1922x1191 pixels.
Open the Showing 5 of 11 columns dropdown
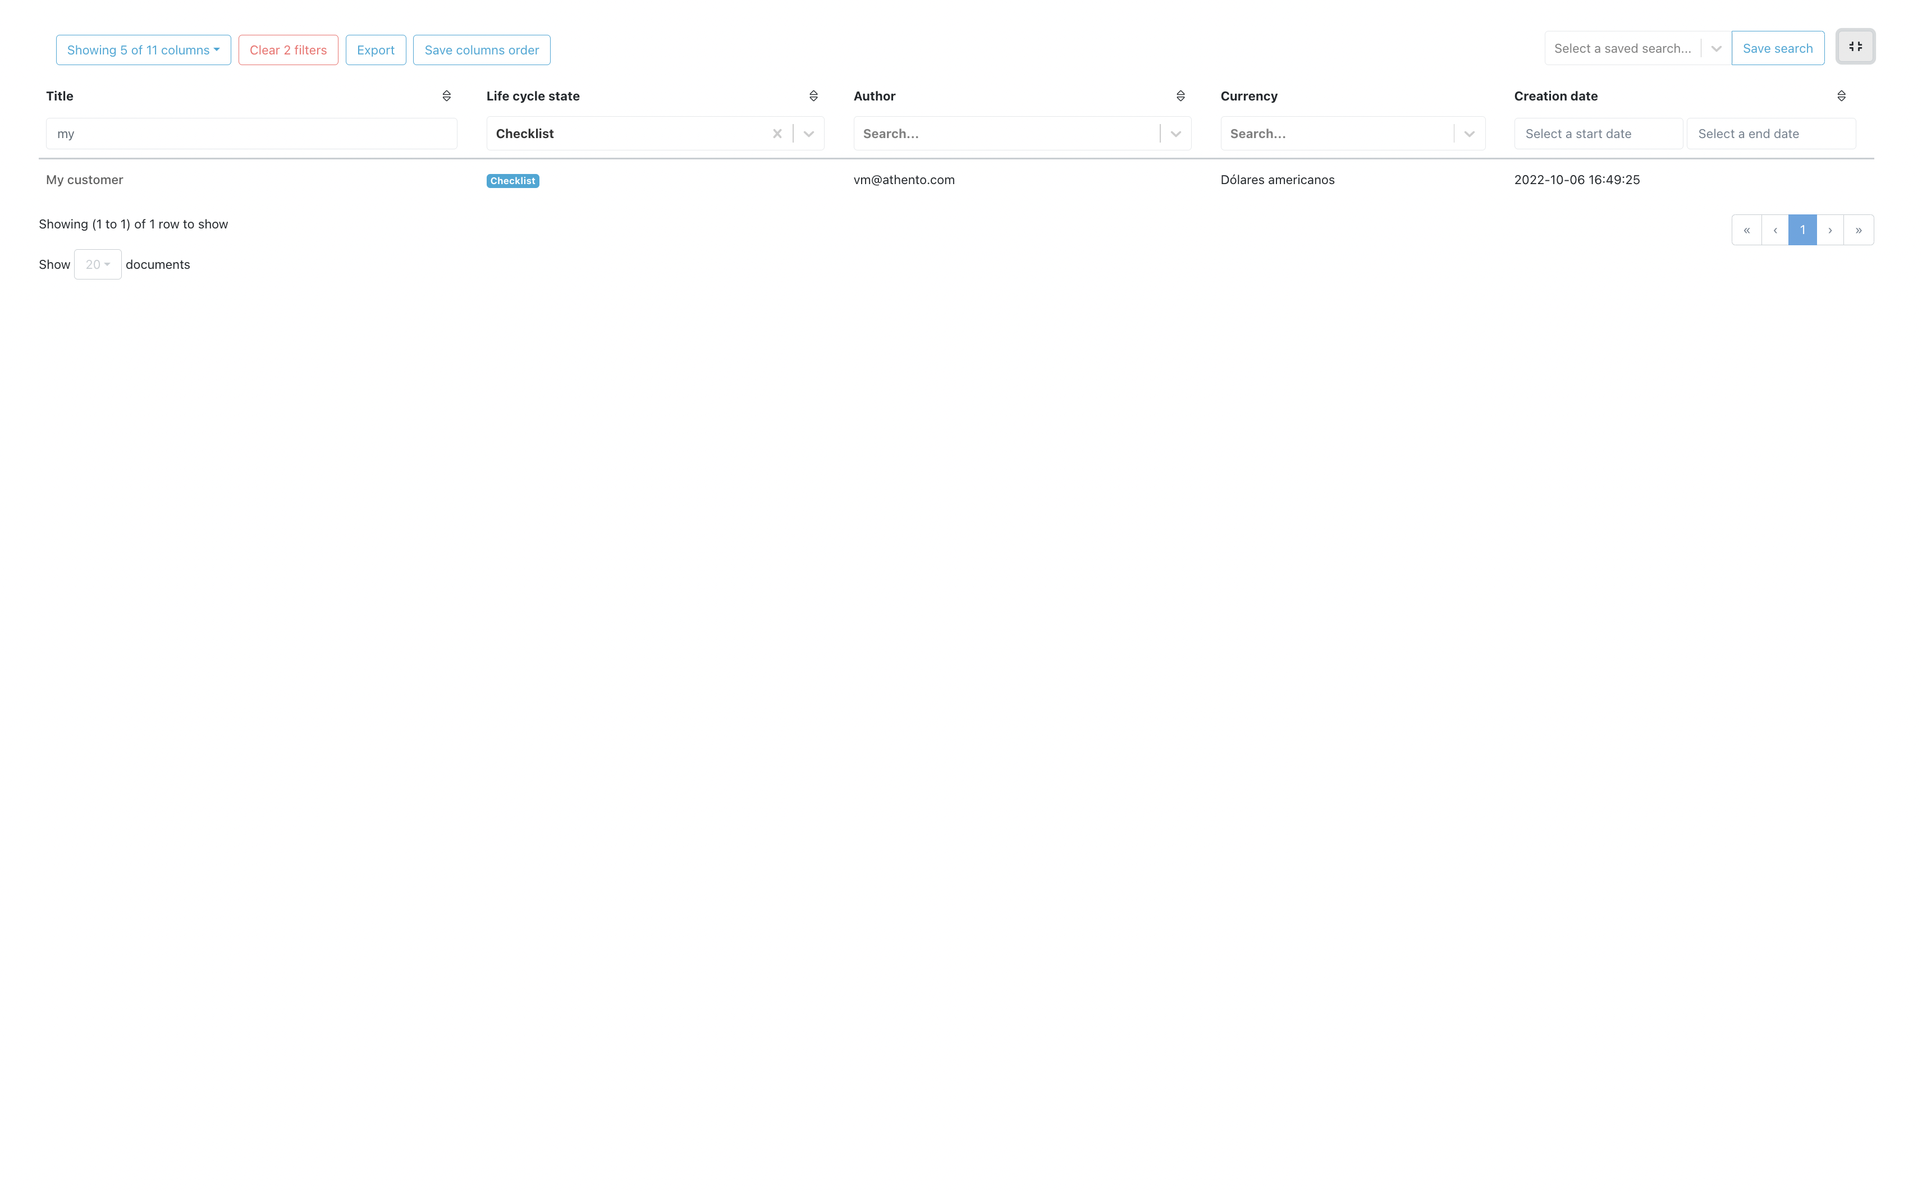coord(143,49)
